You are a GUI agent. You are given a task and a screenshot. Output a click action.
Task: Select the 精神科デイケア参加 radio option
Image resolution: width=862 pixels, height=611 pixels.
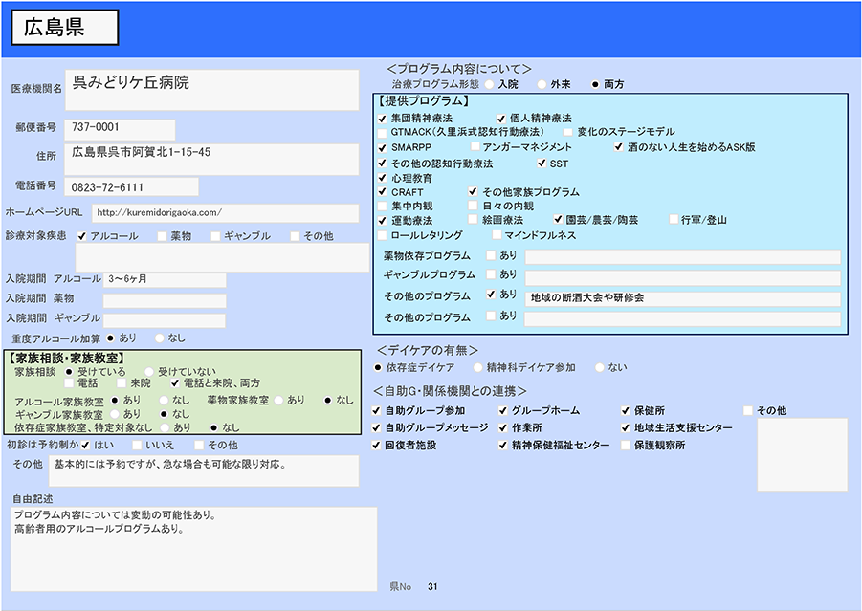(477, 367)
